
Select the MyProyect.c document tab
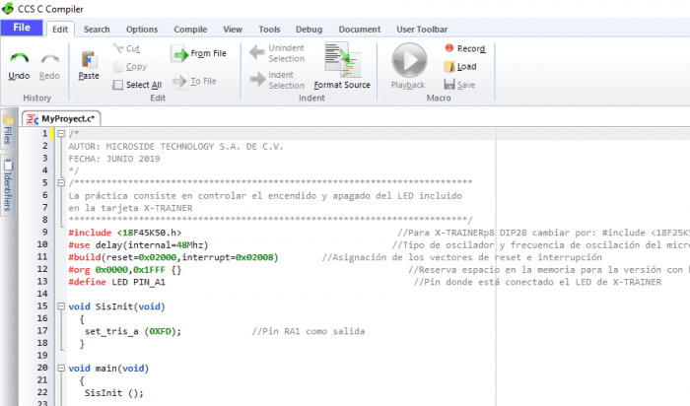73,118
